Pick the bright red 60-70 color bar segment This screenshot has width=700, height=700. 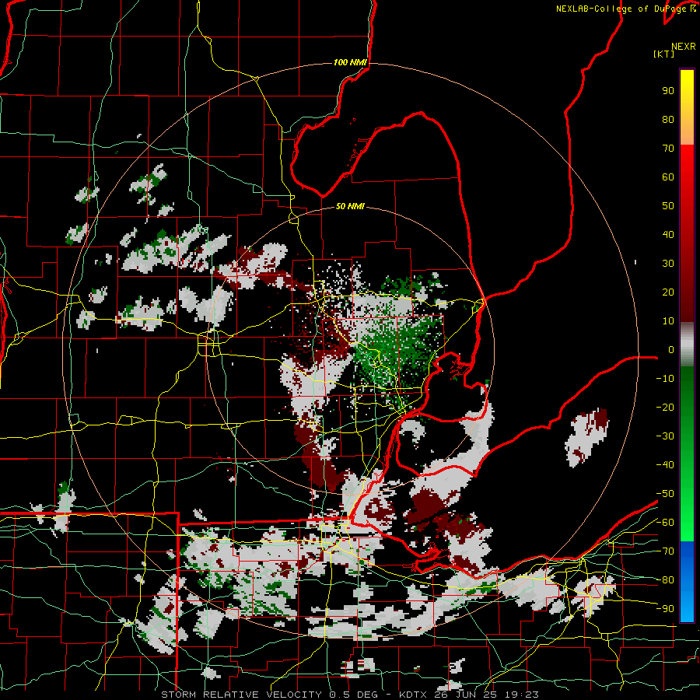pyautogui.click(x=687, y=163)
